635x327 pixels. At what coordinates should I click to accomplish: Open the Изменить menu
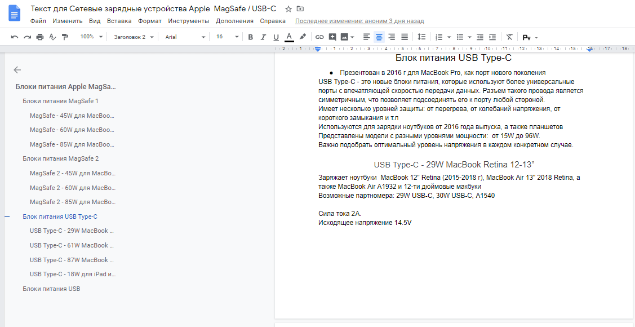tap(68, 21)
